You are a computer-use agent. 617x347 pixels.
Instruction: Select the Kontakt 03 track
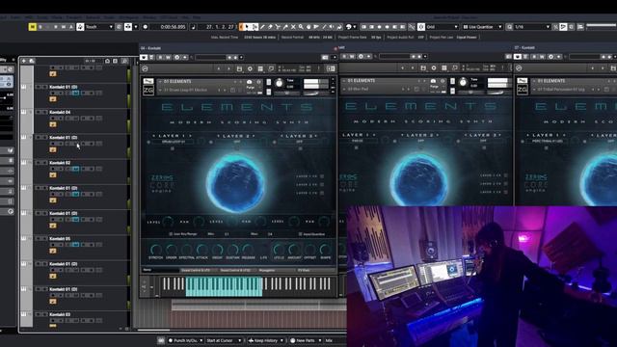pos(60,314)
